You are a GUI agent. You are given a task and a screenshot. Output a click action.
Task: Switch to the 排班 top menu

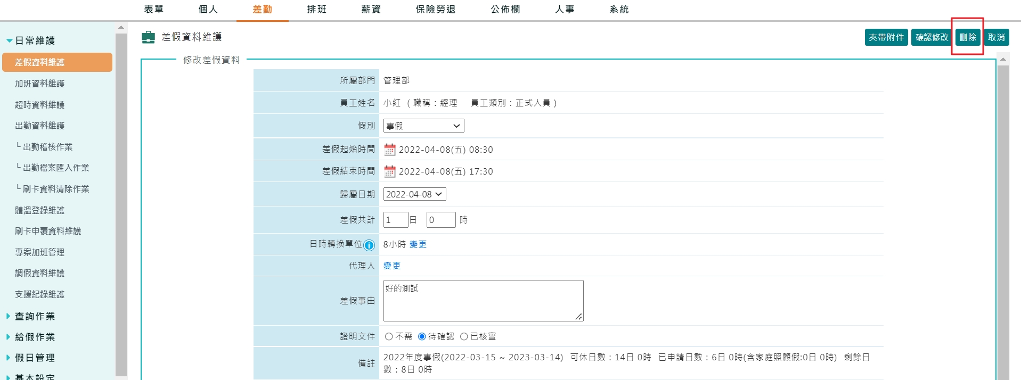(x=316, y=10)
